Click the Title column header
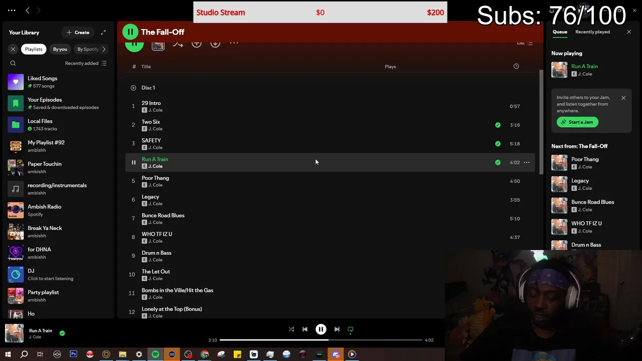The height and width of the screenshot is (361, 642). [146, 66]
